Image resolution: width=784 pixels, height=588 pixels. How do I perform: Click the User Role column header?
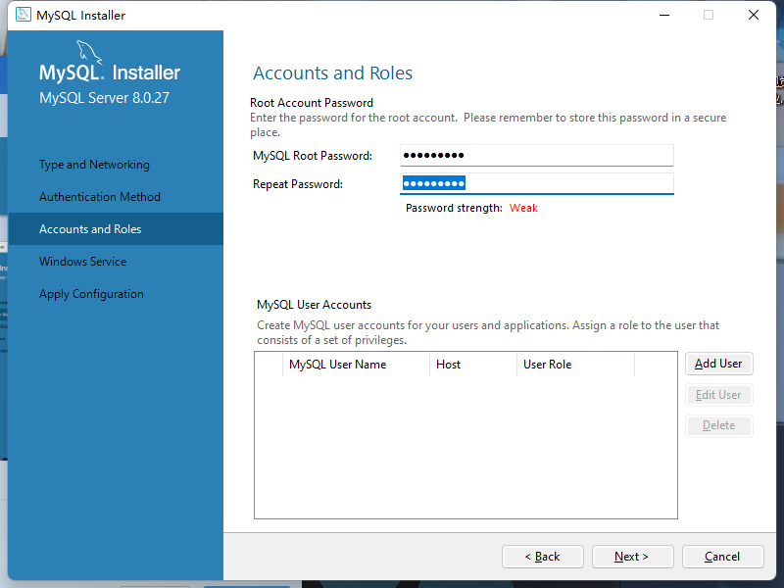(548, 365)
